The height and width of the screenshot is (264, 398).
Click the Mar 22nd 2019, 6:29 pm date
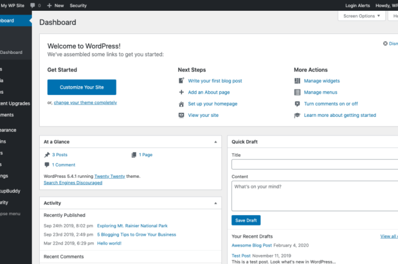(x=69, y=243)
